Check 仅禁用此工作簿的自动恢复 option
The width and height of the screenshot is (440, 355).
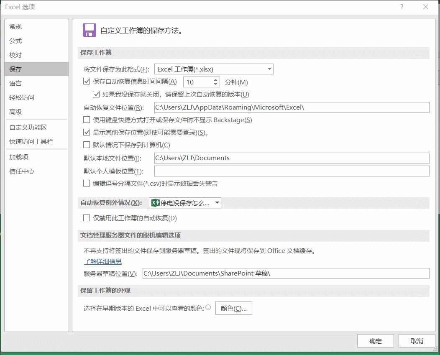pyautogui.click(x=87, y=218)
